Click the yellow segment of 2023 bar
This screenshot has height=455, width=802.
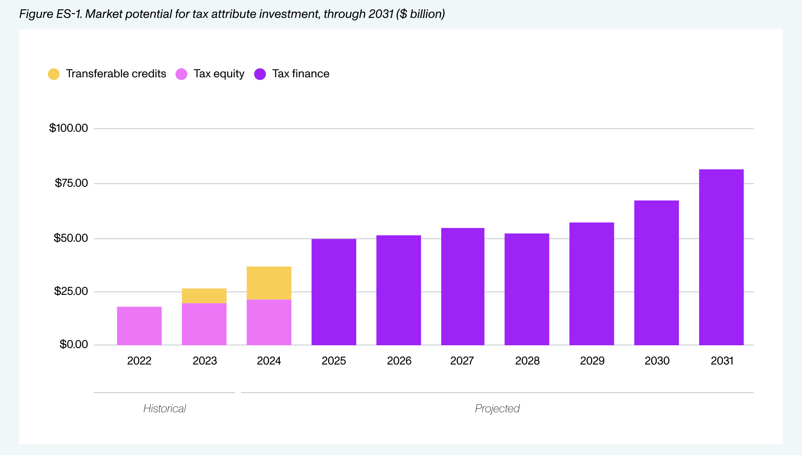point(204,296)
